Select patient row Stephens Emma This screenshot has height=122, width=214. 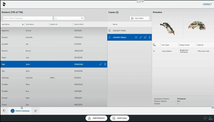point(54,31)
